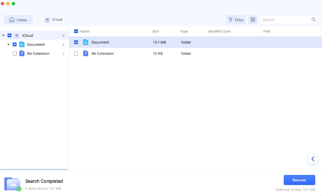This screenshot has height=196, width=322.
Task: Check No Extension checkbox in sidebar tree
Action: [x=14, y=54]
